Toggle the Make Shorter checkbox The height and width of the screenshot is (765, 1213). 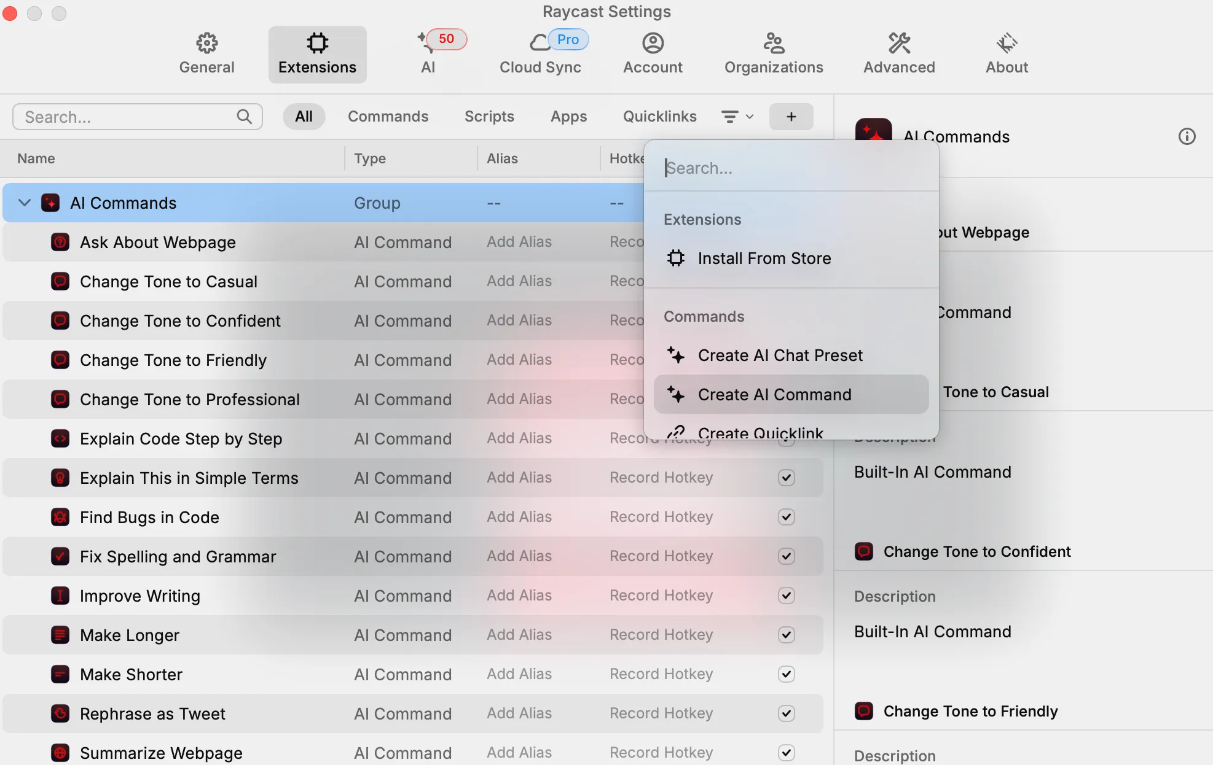(x=787, y=674)
